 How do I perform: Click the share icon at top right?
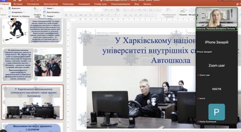(238, 4)
